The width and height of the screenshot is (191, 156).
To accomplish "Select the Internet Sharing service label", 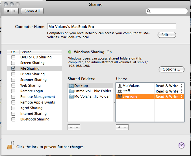I will 33,114.
